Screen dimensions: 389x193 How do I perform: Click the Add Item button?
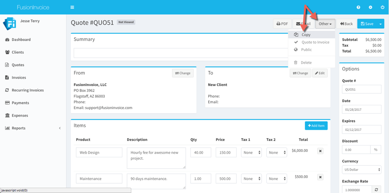(x=316, y=125)
